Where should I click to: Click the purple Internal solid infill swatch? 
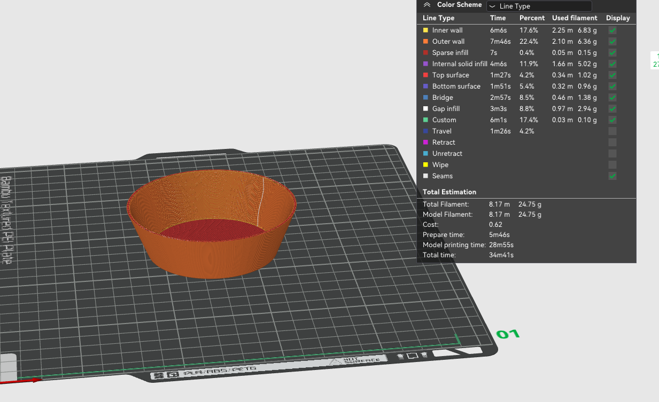click(425, 64)
